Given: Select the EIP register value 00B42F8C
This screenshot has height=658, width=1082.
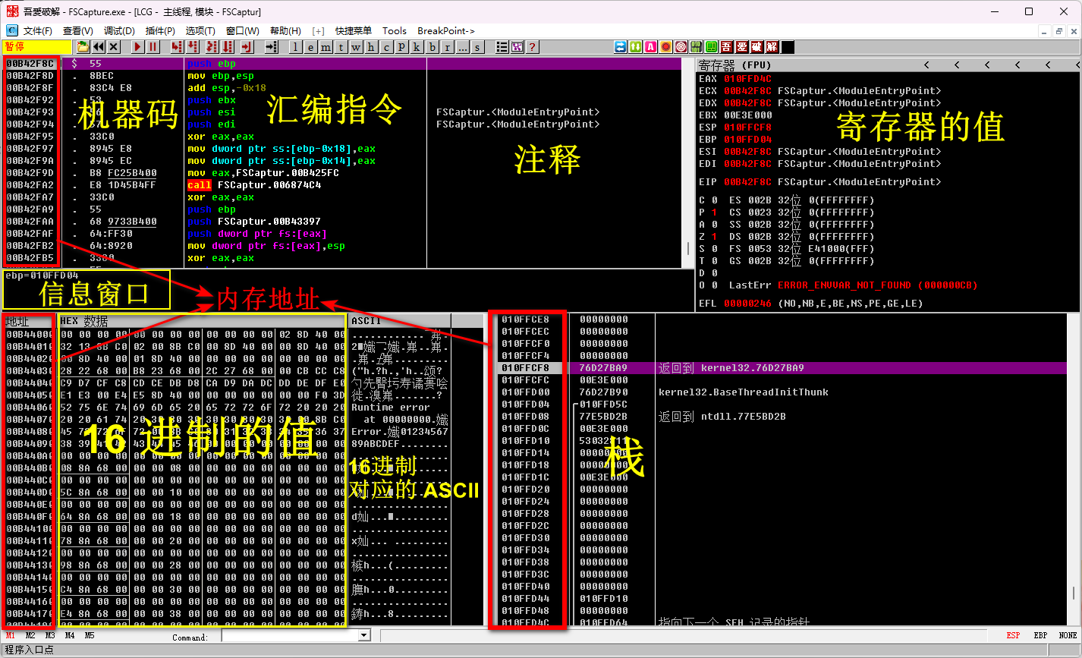Looking at the screenshot, I should click(x=747, y=182).
